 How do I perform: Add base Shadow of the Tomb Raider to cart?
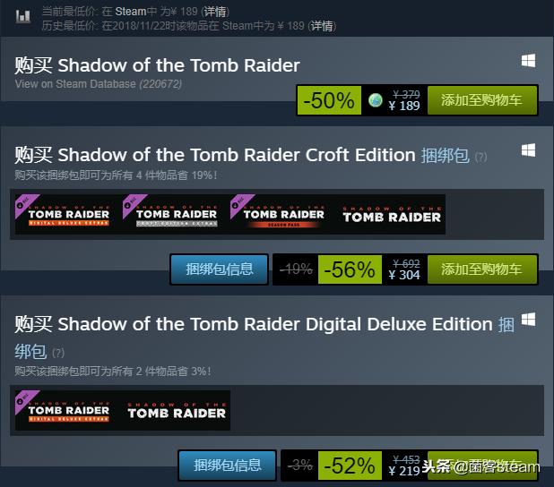(x=482, y=100)
